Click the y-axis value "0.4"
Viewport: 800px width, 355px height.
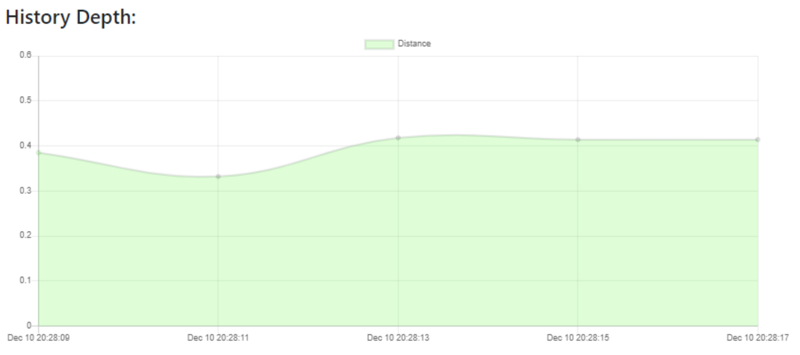(26, 145)
